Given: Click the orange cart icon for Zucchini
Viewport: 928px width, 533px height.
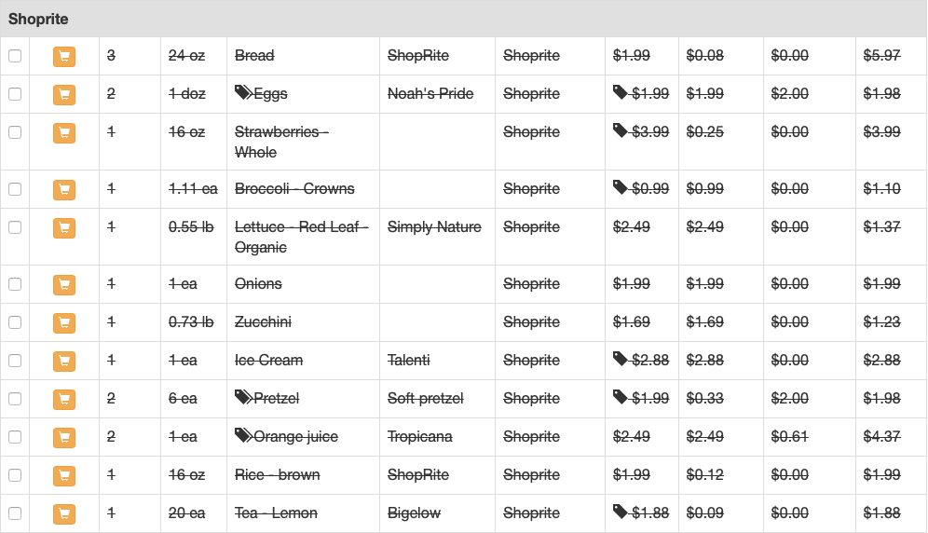Looking at the screenshot, I should (64, 322).
